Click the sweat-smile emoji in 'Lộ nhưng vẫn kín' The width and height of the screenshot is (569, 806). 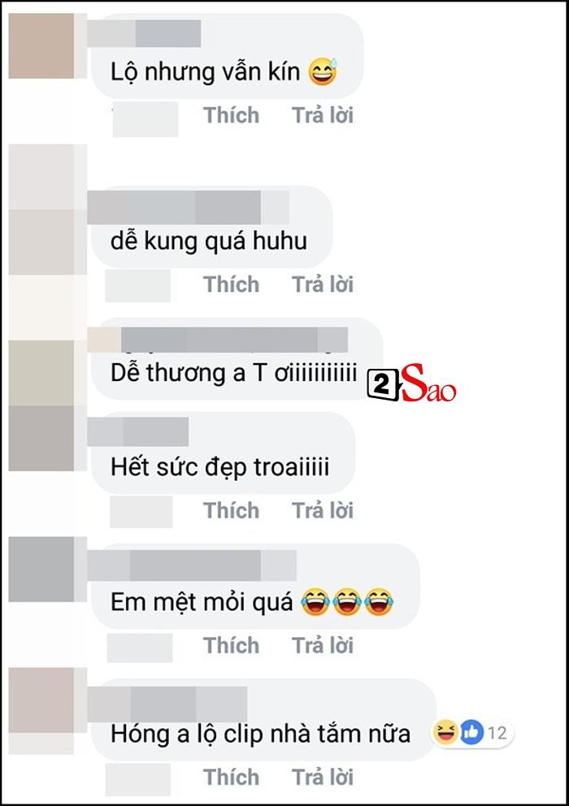click(x=323, y=71)
